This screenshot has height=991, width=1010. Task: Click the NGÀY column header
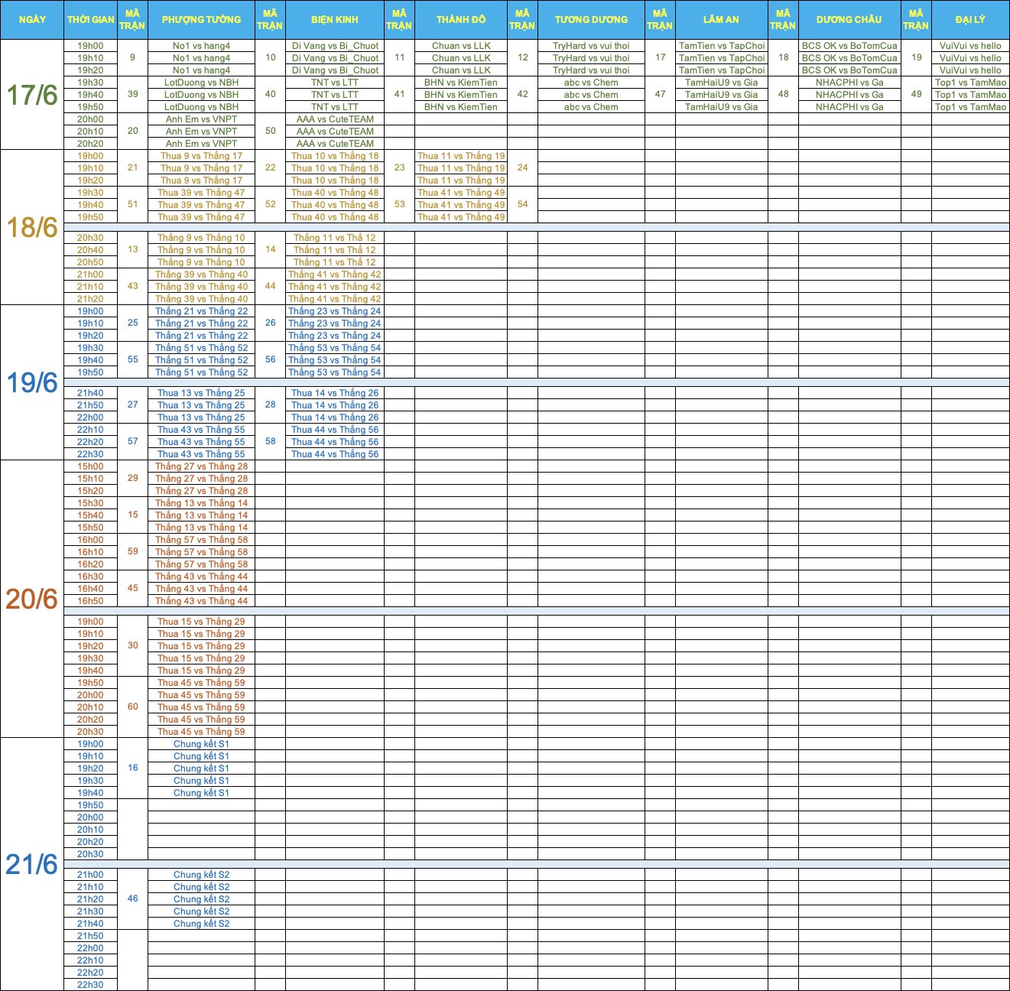32,20
